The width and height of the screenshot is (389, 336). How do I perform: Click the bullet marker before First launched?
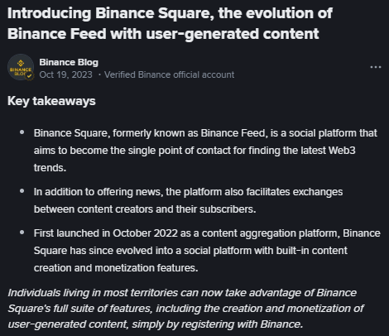click(x=22, y=233)
